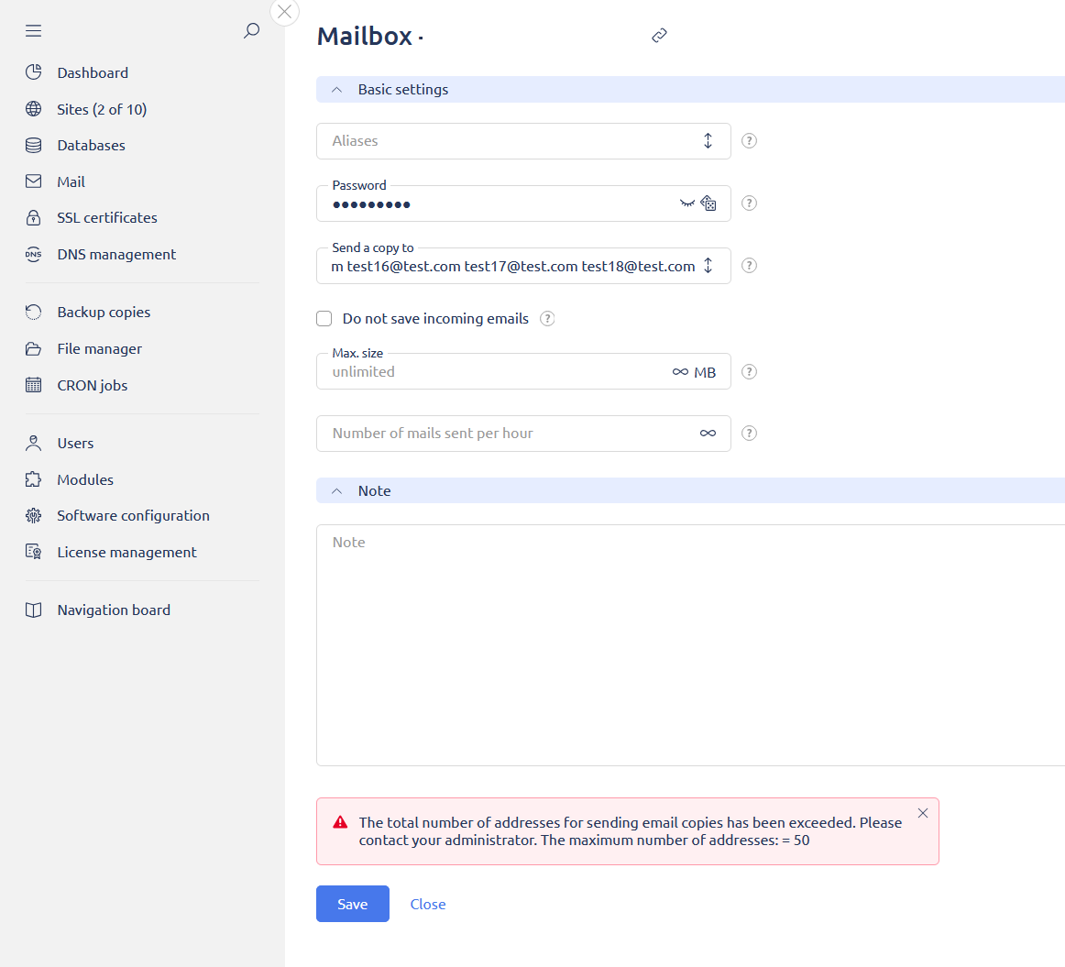Open Mail in the sidebar
Screen dimensions: 1065x967
71,181
